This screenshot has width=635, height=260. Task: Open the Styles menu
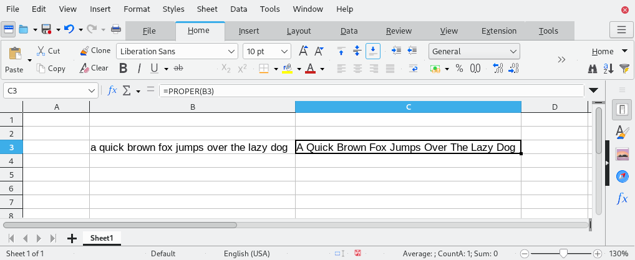point(173,9)
